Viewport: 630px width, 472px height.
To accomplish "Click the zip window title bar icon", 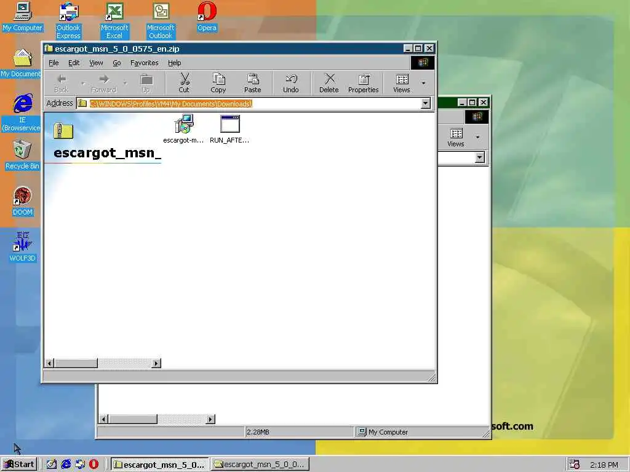I will tap(49, 49).
